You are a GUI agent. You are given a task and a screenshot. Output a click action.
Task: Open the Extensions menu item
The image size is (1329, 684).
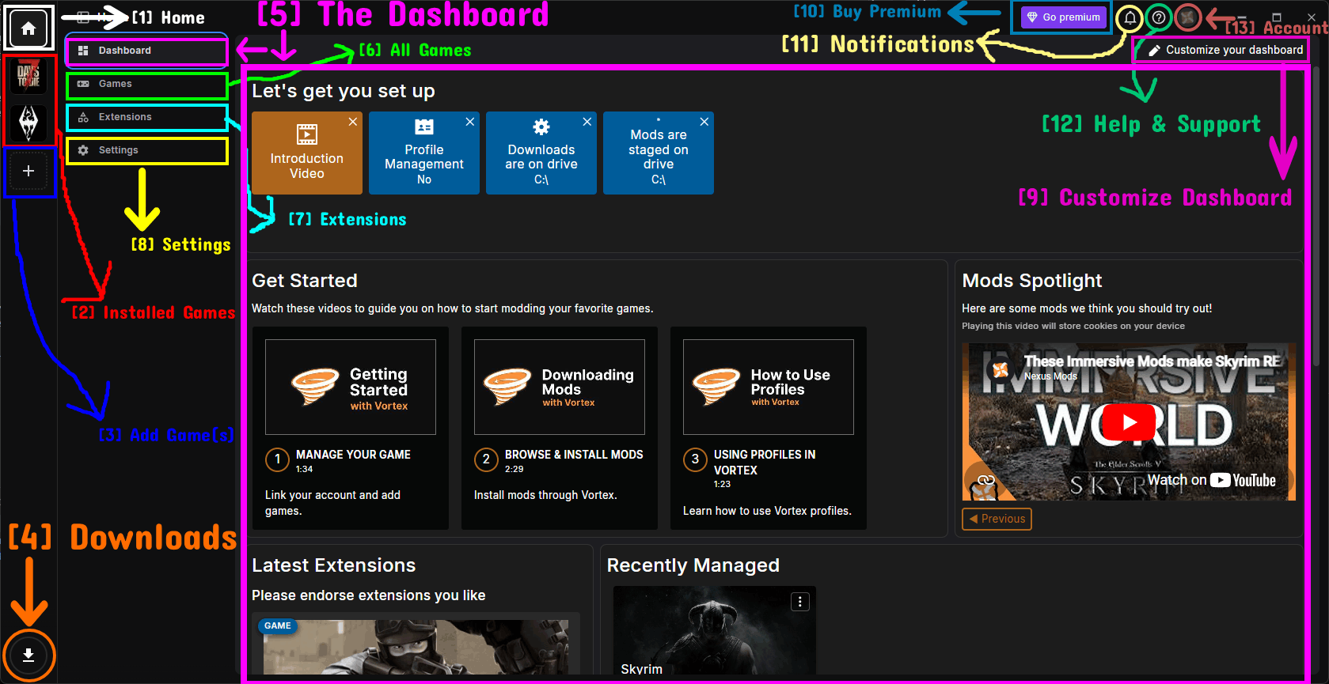[x=147, y=117]
